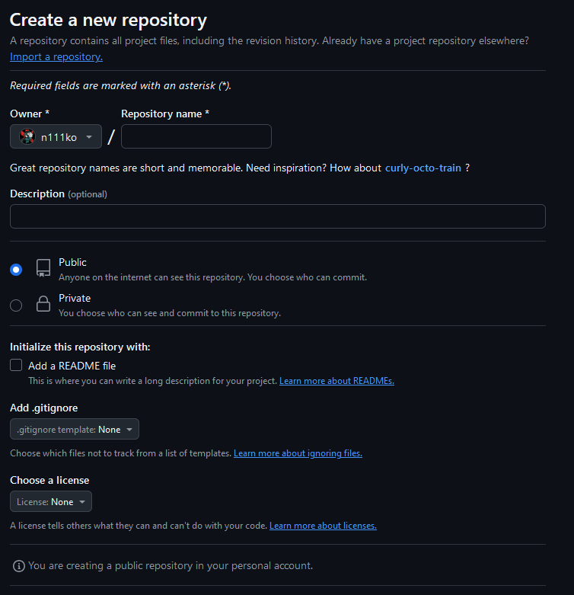574x595 pixels.
Task: Use suggested name curly-octo-train
Action: (423, 168)
